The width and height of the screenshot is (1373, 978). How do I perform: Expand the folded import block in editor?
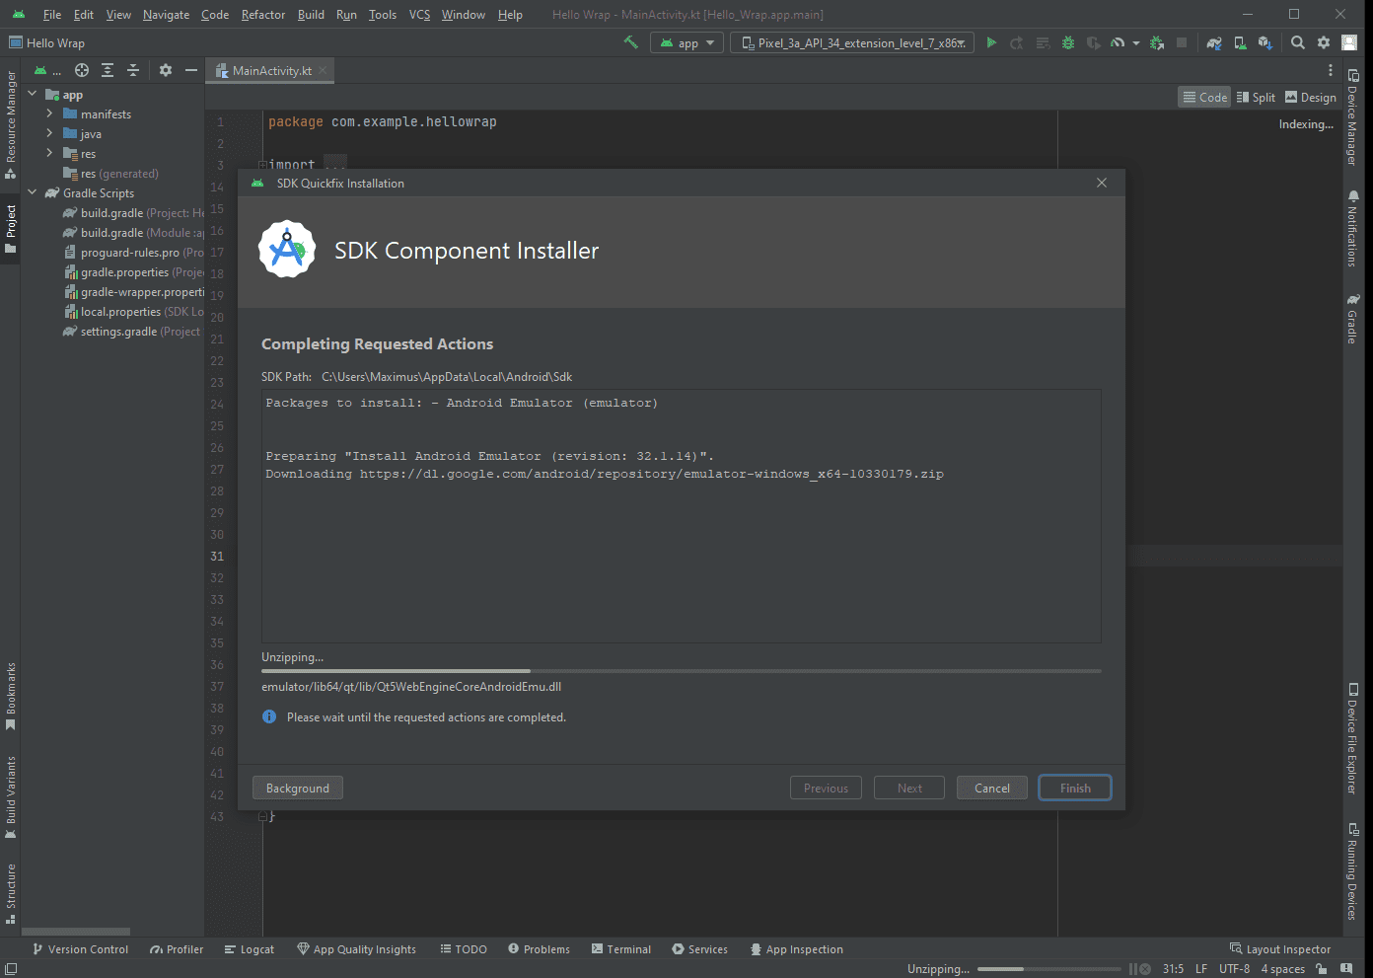click(262, 165)
